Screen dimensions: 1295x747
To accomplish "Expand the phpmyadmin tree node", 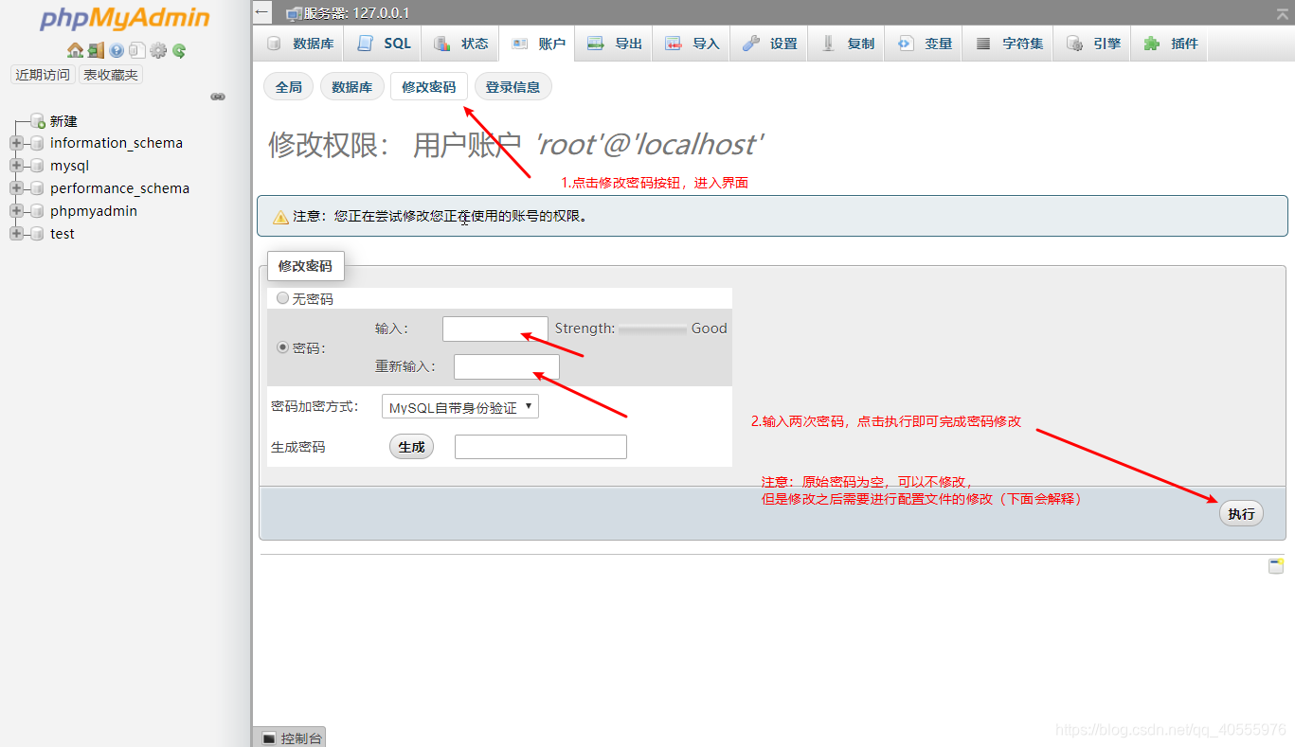I will point(16,211).
